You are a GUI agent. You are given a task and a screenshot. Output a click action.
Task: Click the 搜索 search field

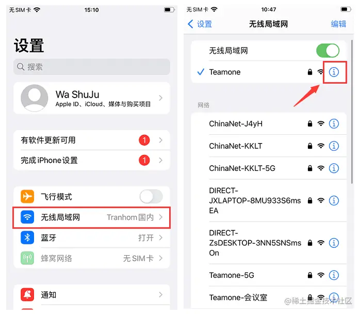(x=92, y=67)
